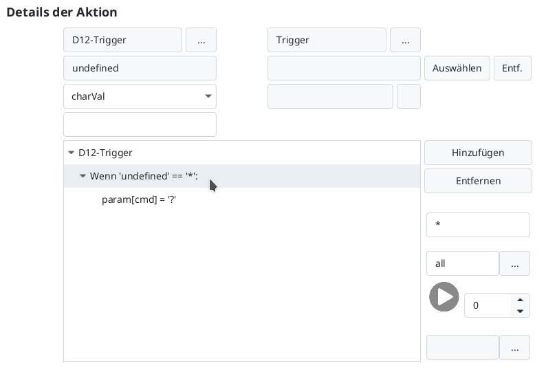Collapse the D12-Trigger tree node
The height and width of the screenshot is (372, 546).
pyautogui.click(x=71, y=153)
